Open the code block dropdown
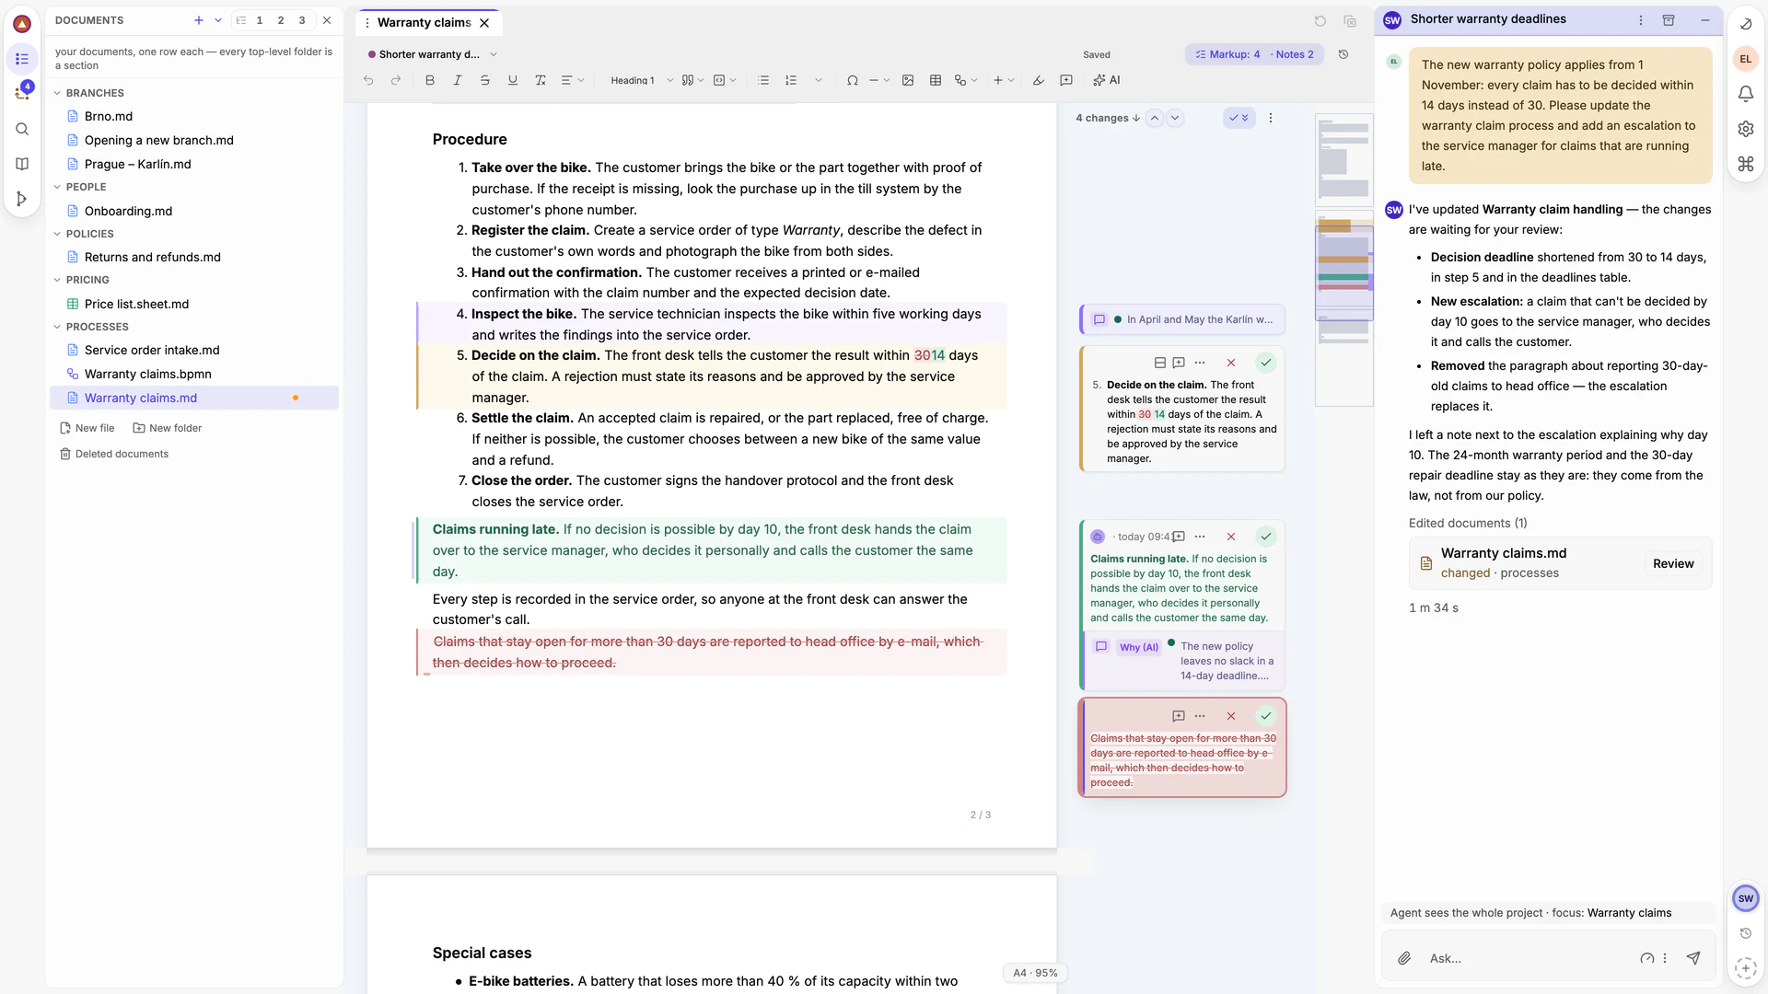Image resolution: width=1768 pixels, height=994 pixels. pyautogui.click(x=725, y=80)
